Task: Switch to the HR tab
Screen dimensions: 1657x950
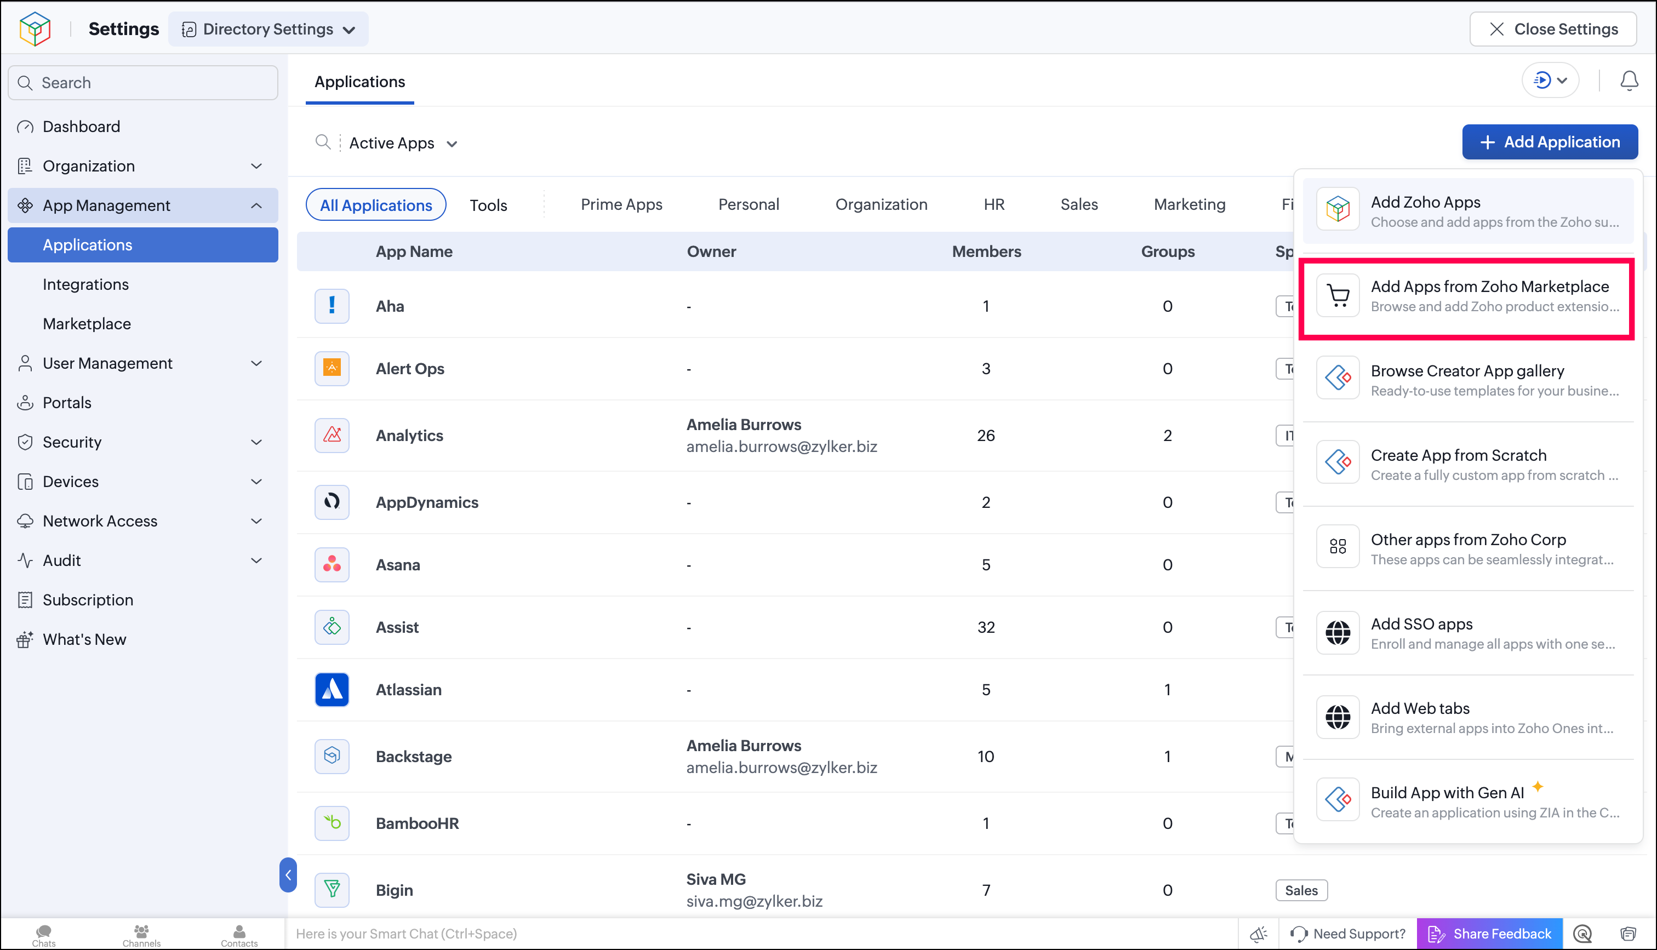Action: click(x=993, y=205)
